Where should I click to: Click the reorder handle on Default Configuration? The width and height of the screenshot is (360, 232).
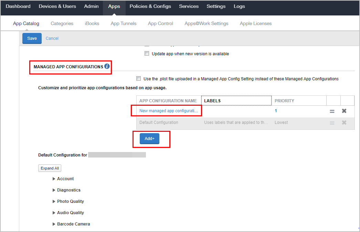pos(332,123)
